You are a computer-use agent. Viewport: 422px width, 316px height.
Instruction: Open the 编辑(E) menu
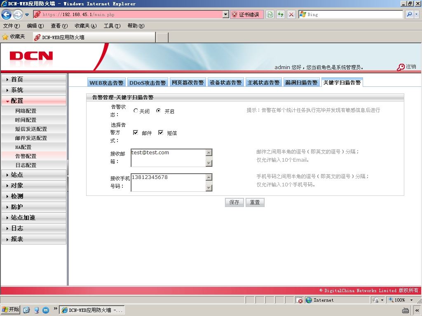point(35,26)
